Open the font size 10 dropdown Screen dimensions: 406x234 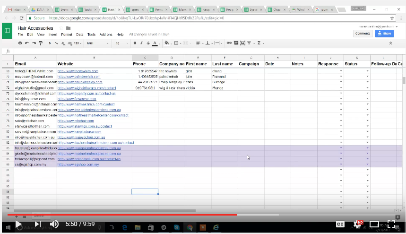121,43
